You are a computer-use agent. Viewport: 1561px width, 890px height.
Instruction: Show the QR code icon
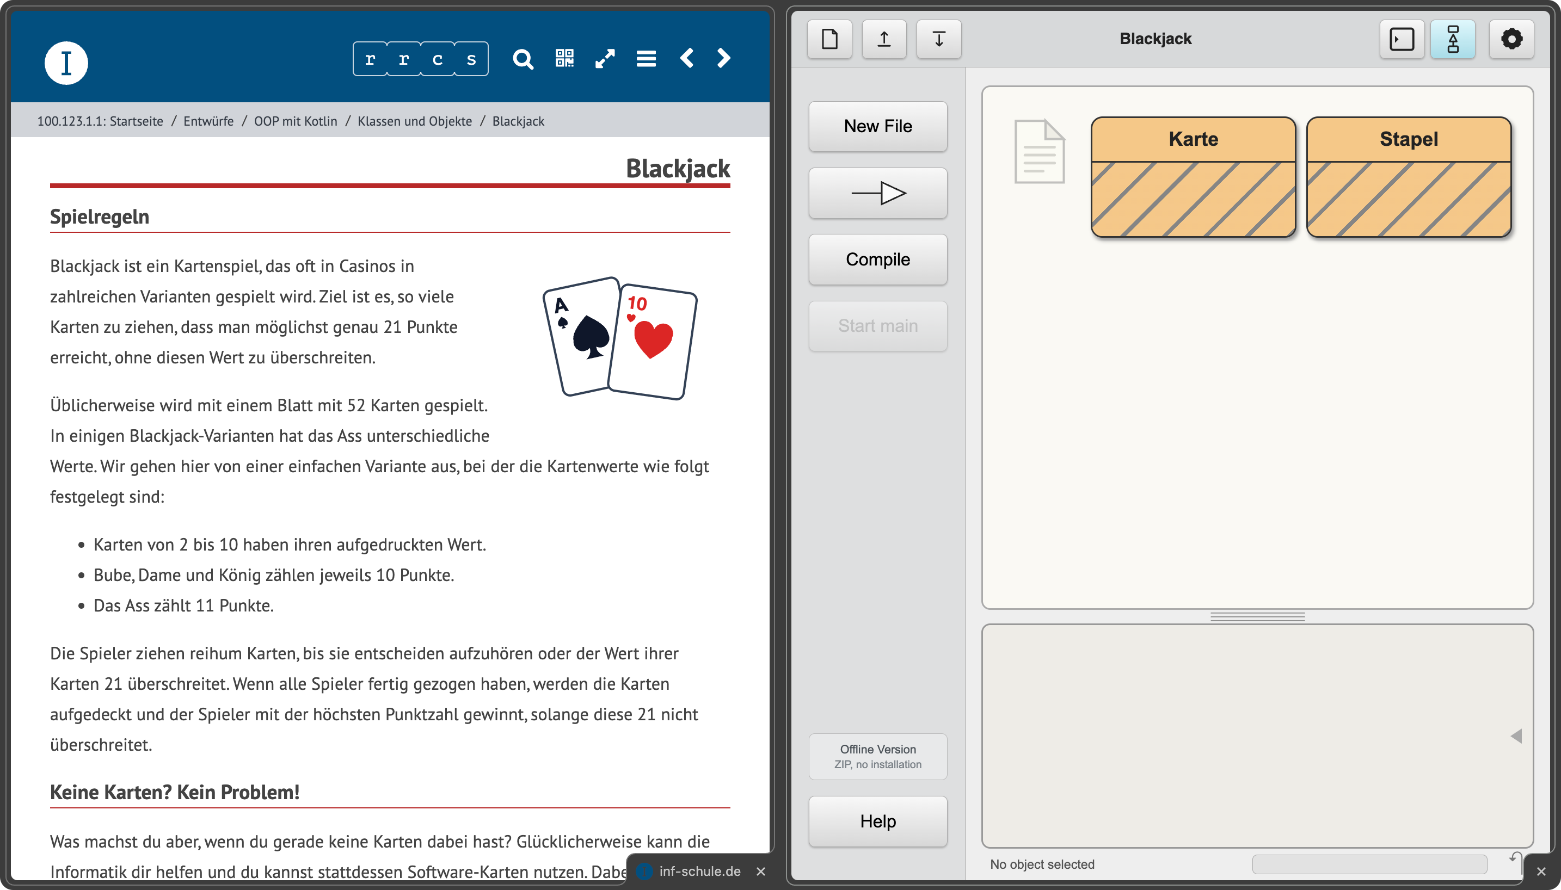coord(564,59)
